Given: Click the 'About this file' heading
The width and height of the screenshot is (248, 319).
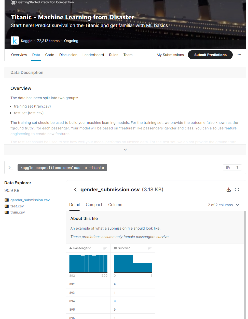Looking at the screenshot, I should (x=84, y=218).
